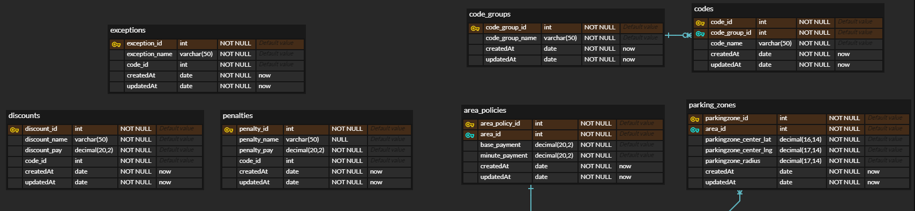Click the createdAt column in exceptions
The height and width of the screenshot is (211, 915).
(x=141, y=75)
